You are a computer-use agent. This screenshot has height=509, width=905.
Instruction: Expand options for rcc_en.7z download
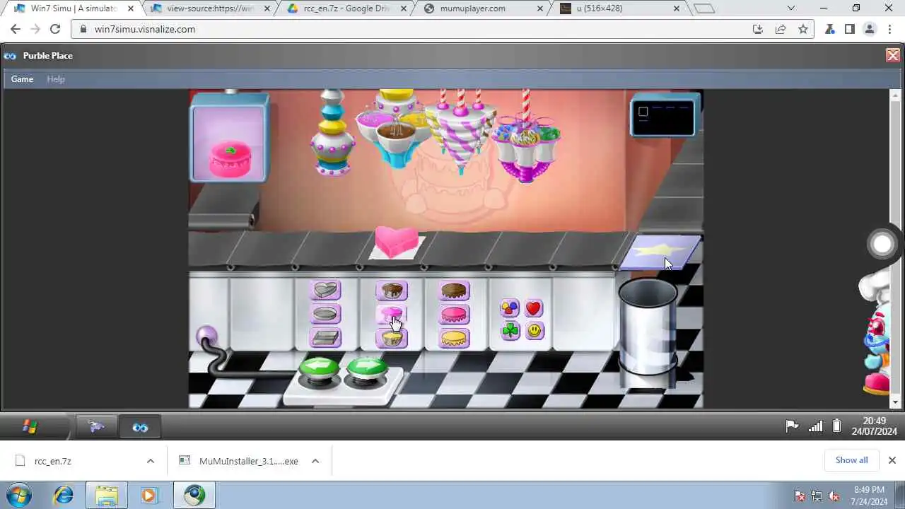151,461
